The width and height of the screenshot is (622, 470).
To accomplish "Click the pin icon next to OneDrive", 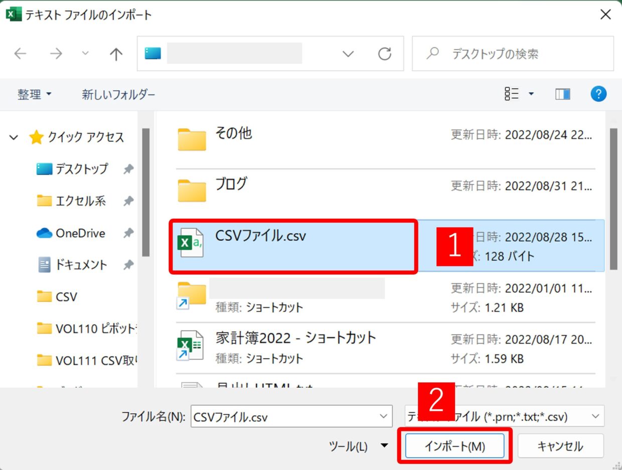I will [x=128, y=233].
